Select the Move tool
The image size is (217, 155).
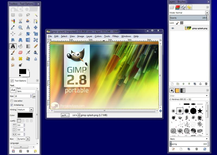click(x=36, y=27)
